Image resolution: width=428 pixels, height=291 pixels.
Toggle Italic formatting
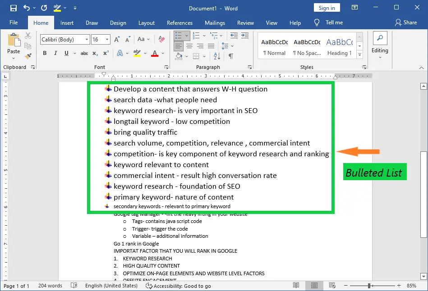pyautogui.click(x=55, y=53)
